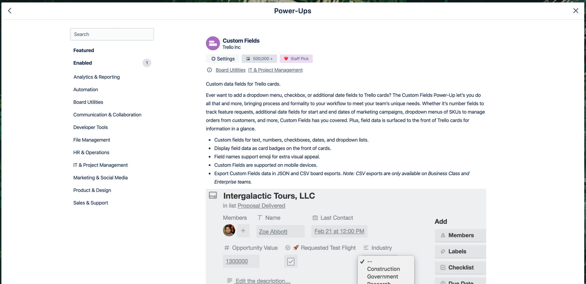Image resolution: width=586 pixels, height=284 pixels.
Task: Click the Opportunity Value 1300000 field
Action: [x=241, y=261]
